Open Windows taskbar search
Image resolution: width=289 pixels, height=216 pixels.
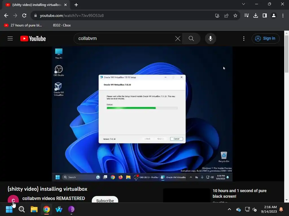coord(21,209)
